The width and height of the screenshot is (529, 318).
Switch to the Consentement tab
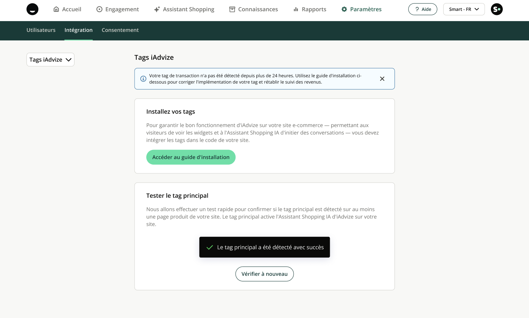pyautogui.click(x=120, y=30)
